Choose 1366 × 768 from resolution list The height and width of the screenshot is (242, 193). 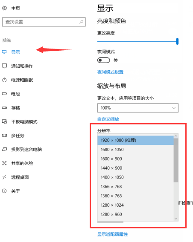pos(135,187)
